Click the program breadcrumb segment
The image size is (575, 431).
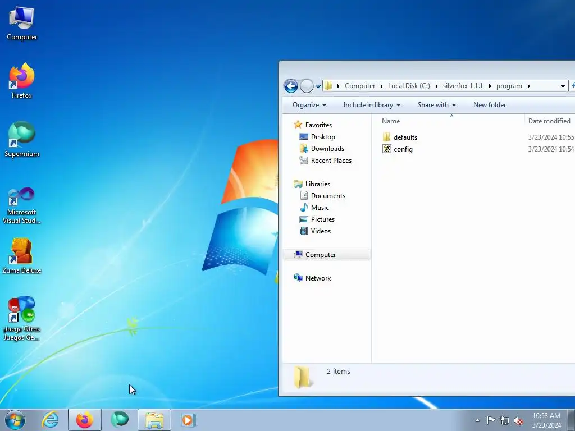click(509, 86)
